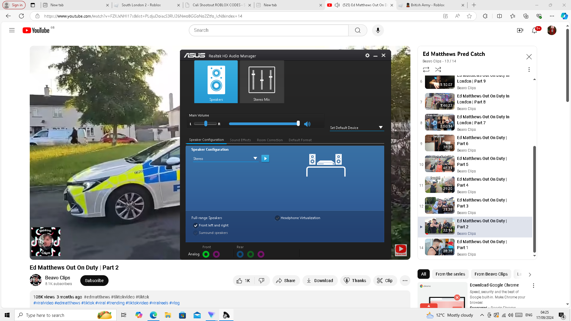Click the purple front analog jack
This screenshot has width=571, height=321.
216,254
